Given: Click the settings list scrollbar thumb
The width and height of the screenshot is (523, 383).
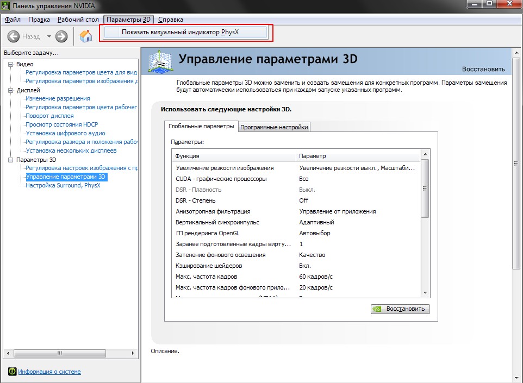Looking at the screenshot, I should click(425, 189).
